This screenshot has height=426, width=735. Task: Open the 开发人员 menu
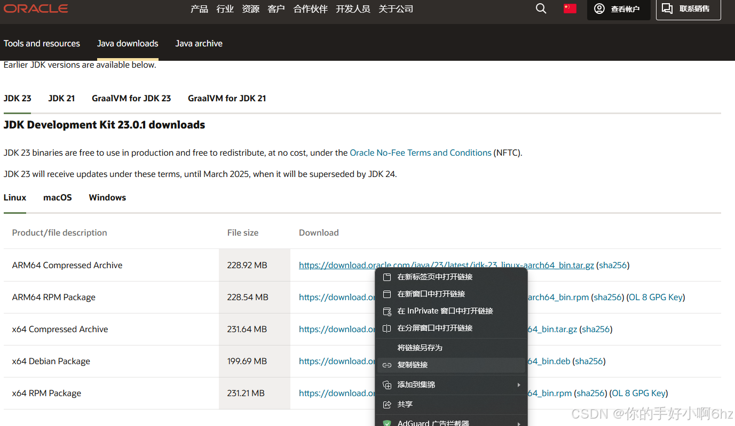click(353, 9)
